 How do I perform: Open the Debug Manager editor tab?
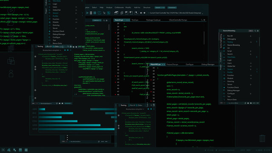pos(208,65)
